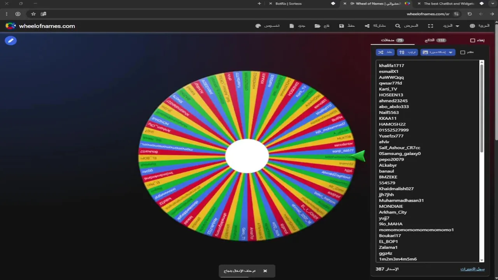Open the Arabic (العربية) language selector

pyautogui.click(x=479, y=26)
